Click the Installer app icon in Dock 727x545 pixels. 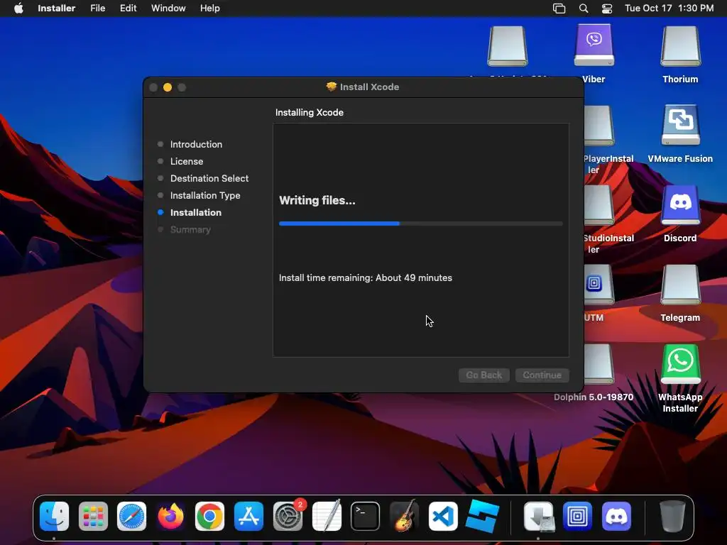pos(539,517)
